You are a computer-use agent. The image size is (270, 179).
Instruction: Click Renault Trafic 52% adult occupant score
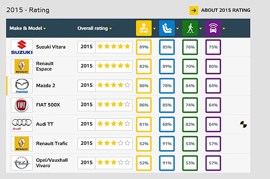coord(144,144)
